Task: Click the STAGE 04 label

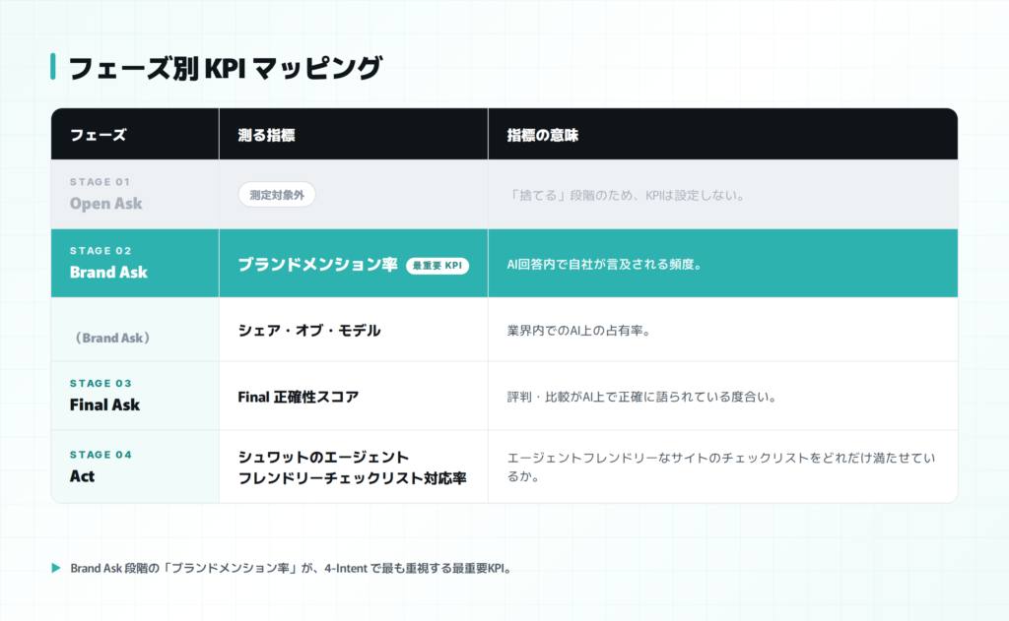Action: 101,455
